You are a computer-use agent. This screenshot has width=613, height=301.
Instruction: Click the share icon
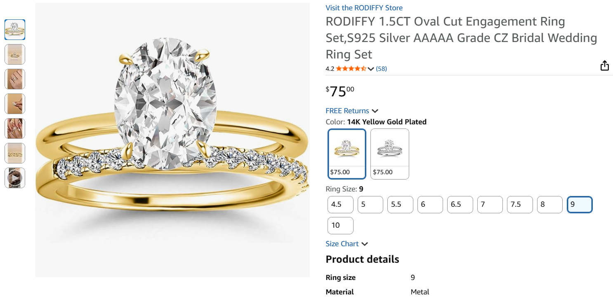(604, 66)
